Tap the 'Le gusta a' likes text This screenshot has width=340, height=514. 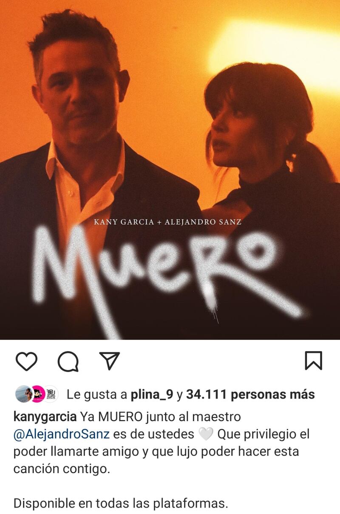[x=97, y=395]
